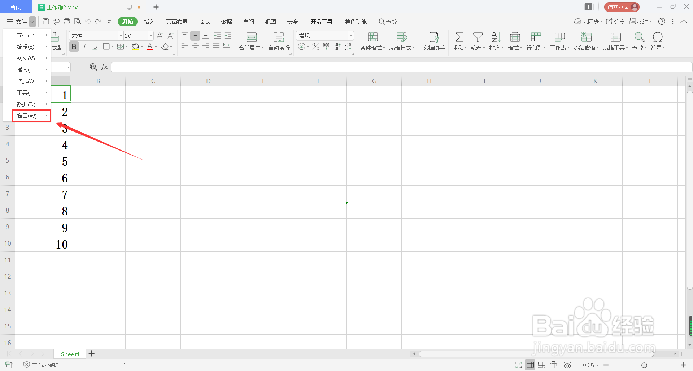Select the Sheet1 tab
The height and width of the screenshot is (371, 693).
coord(70,354)
